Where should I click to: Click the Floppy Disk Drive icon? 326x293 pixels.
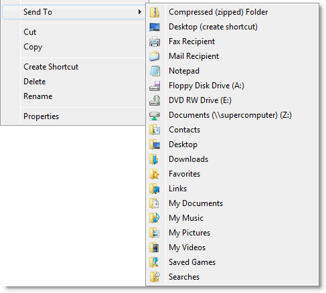coord(155,86)
